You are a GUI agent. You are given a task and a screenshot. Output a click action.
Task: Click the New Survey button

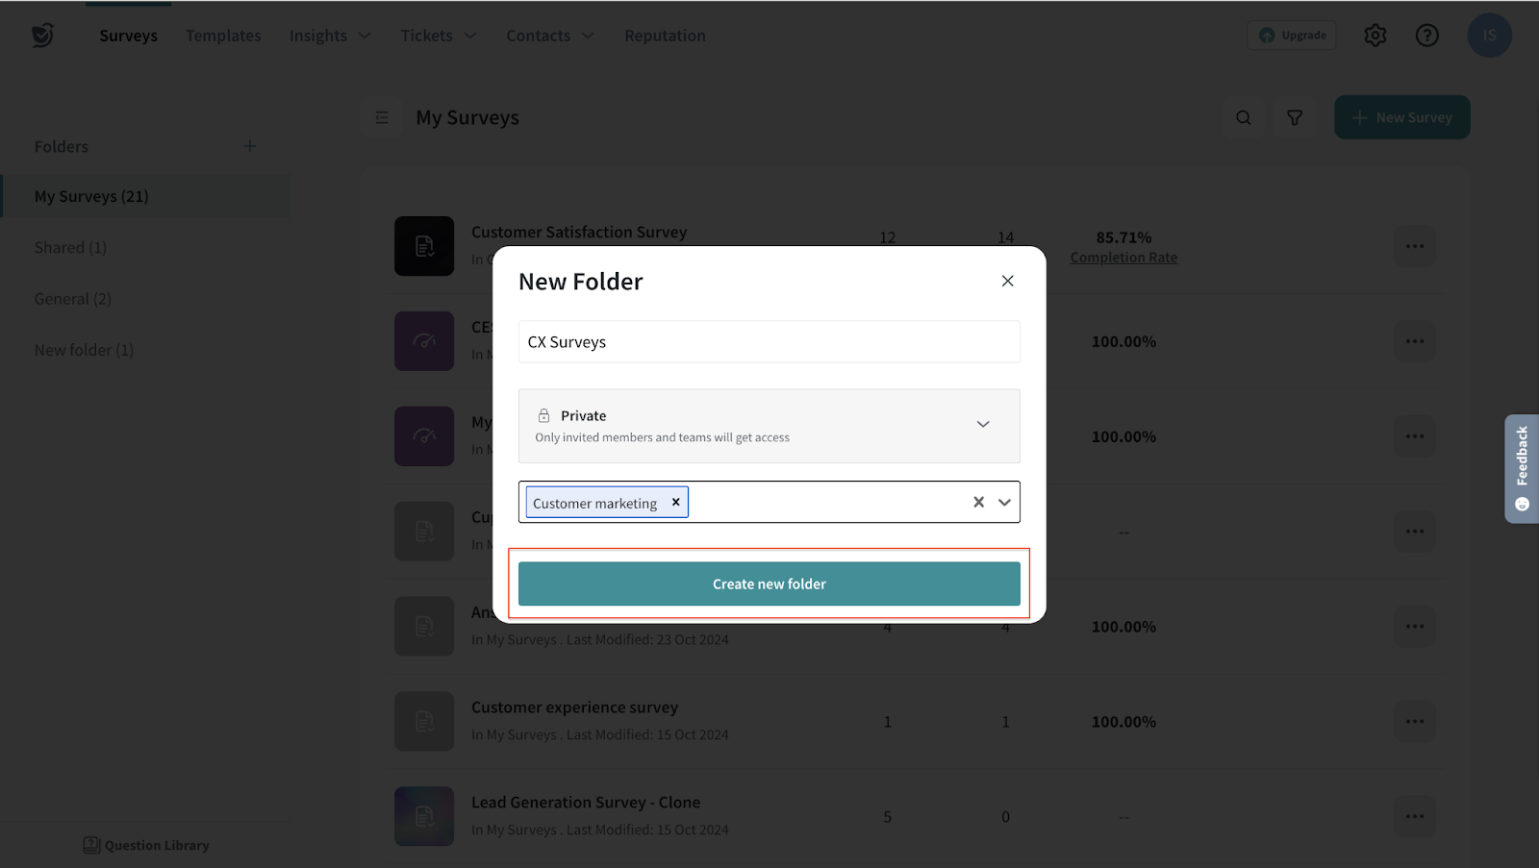pyautogui.click(x=1401, y=117)
